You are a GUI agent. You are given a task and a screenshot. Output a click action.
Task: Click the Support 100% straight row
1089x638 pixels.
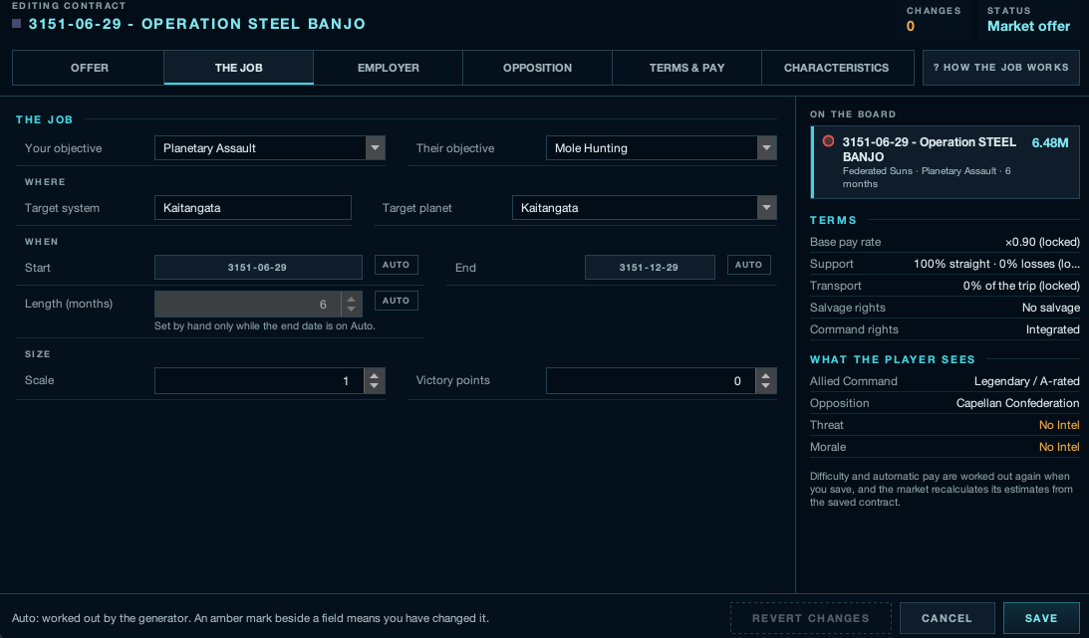pyautogui.click(x=945, y=264)
